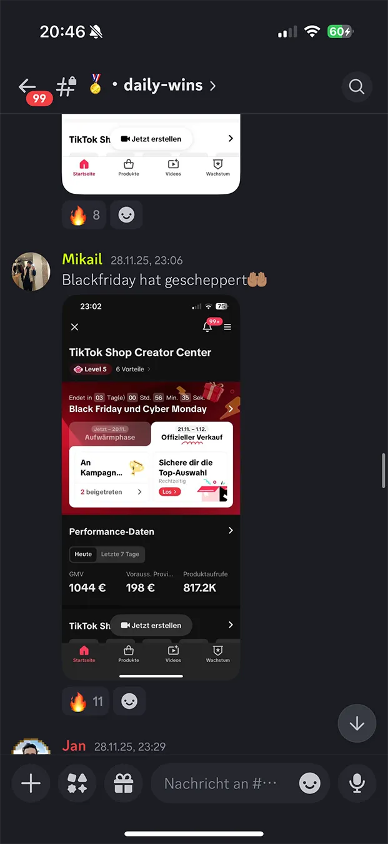Open the upper partial screenshot image
This screenshot has width=388, height=844.
point(151,154)
